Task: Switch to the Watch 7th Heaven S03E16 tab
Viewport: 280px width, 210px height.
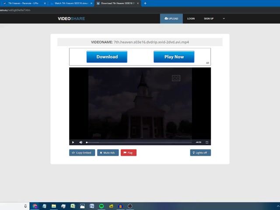Action: coord(71,3)
